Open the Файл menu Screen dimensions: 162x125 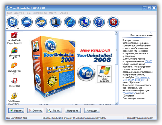(9, 13)
